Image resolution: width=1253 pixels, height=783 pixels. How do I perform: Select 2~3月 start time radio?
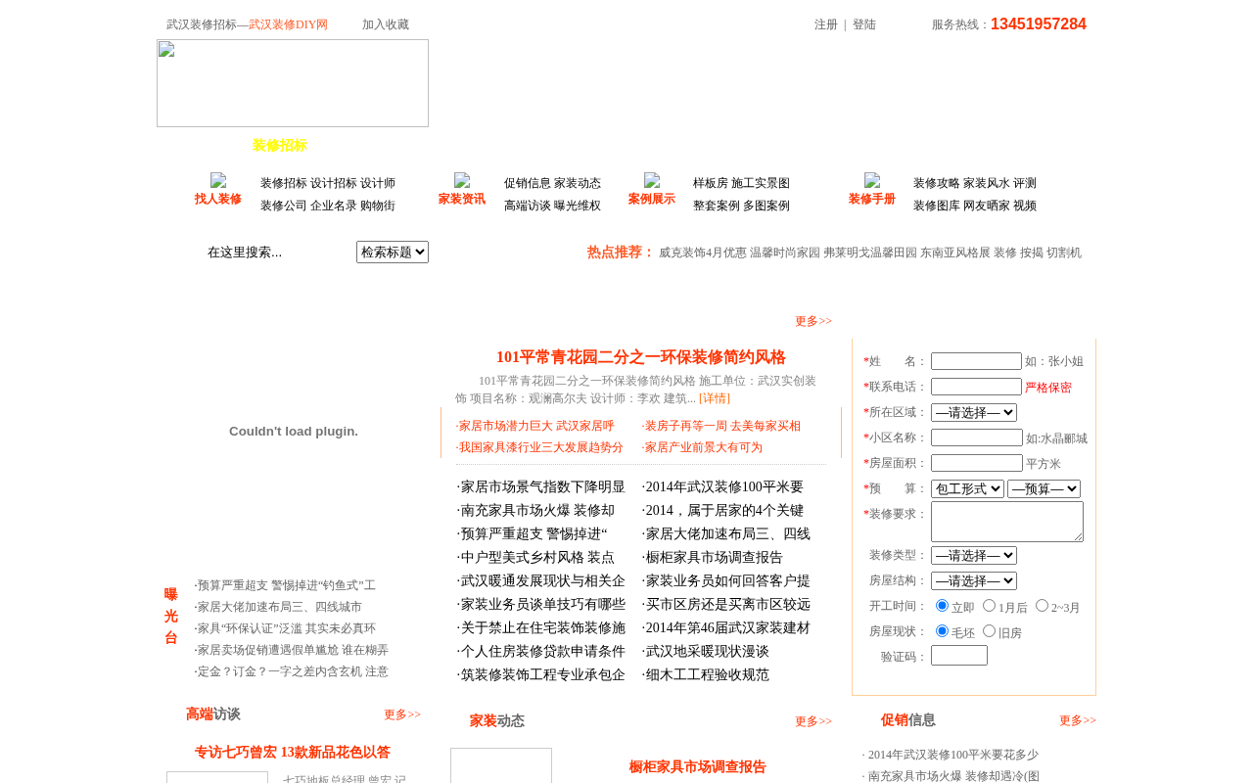click(x=1043, y=606)
